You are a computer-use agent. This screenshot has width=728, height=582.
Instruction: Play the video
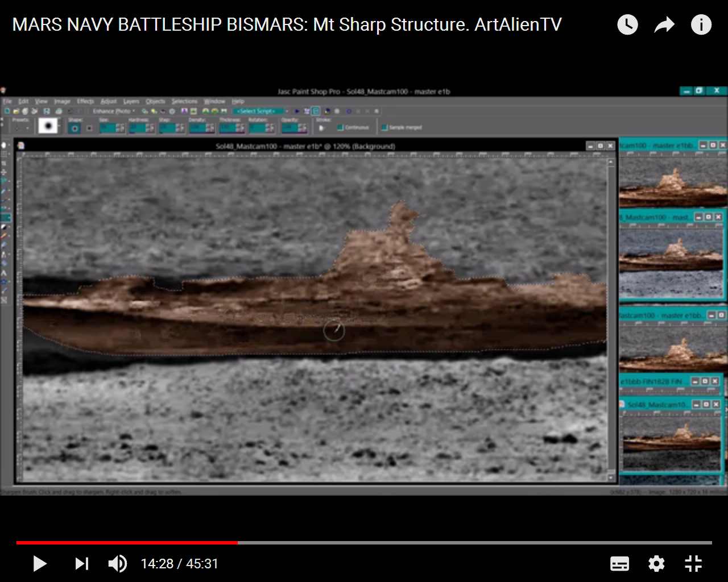[40, 563]
